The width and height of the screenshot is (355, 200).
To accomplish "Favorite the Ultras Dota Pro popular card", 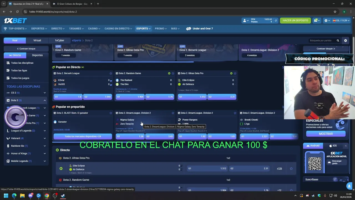I will [x=235, y=73].
